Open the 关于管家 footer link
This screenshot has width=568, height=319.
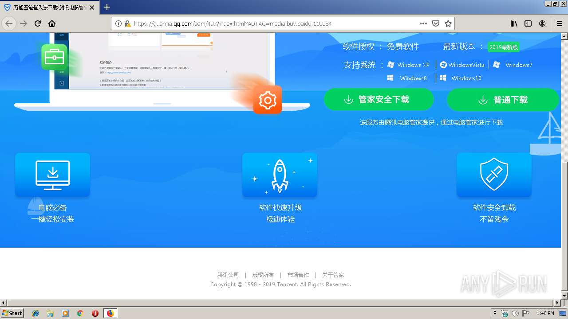[x=333, y=275]
